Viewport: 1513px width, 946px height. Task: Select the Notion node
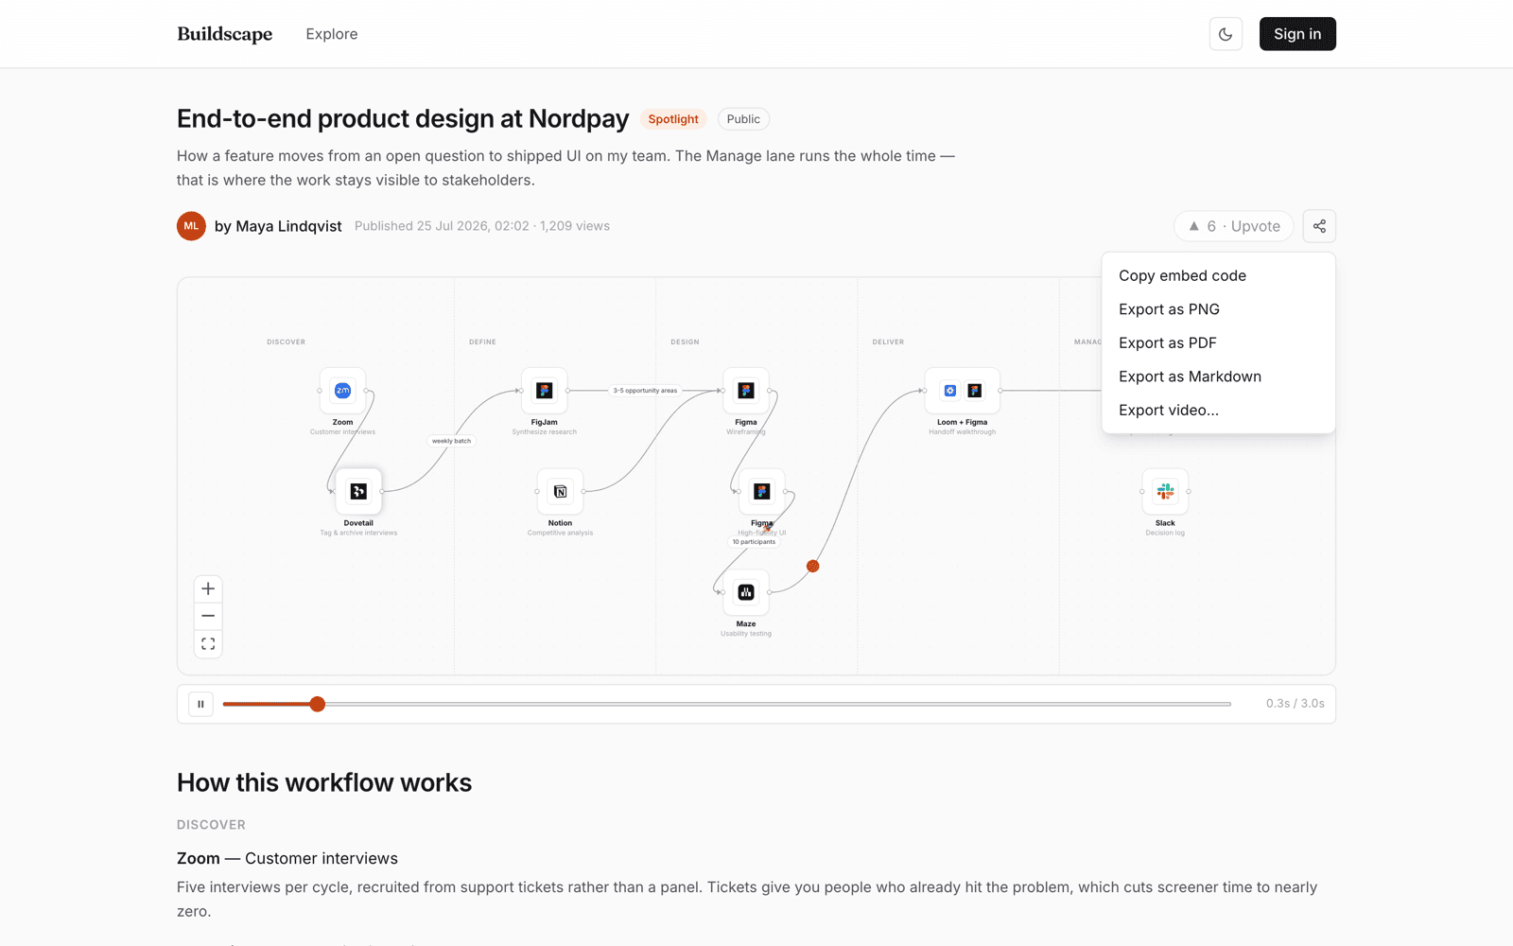(x=560, y=491)
